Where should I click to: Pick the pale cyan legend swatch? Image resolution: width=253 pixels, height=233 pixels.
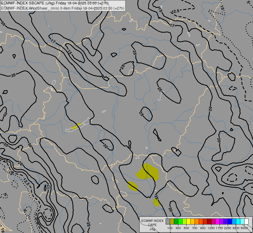tap(242, 222)
